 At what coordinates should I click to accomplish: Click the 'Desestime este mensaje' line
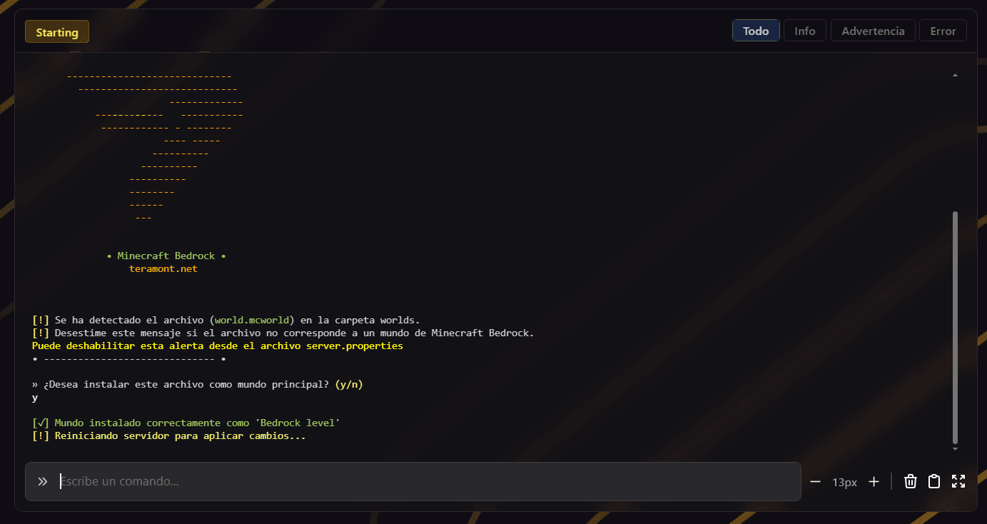(x=283, y=333)
